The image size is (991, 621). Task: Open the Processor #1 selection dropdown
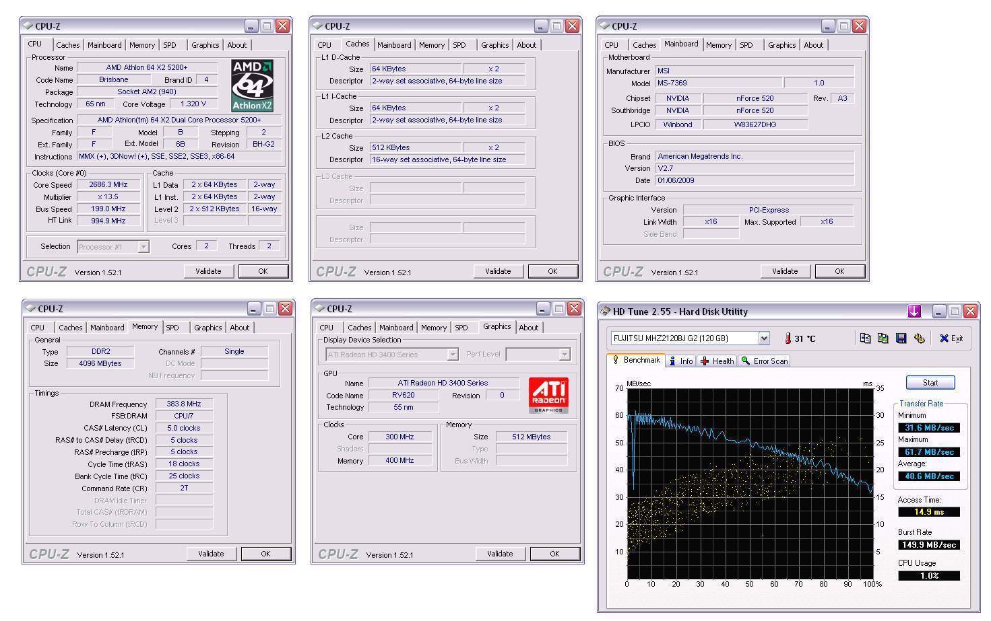[143, 247]
